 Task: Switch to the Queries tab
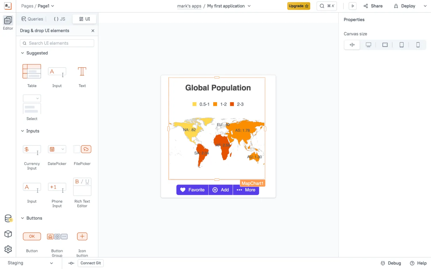point(32,19)
